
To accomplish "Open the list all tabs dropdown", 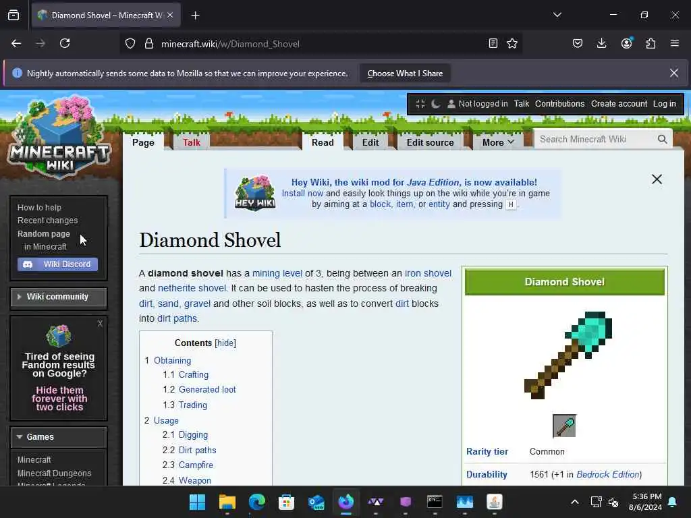I will (x=557, y=15).
